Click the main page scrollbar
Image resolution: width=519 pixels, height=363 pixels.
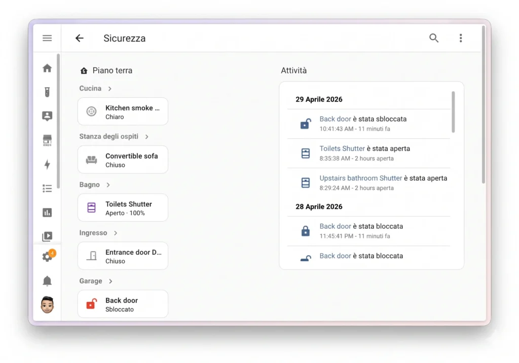[483, 104]
